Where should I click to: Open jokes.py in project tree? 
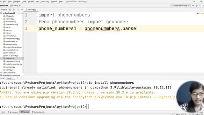(9, 30)
